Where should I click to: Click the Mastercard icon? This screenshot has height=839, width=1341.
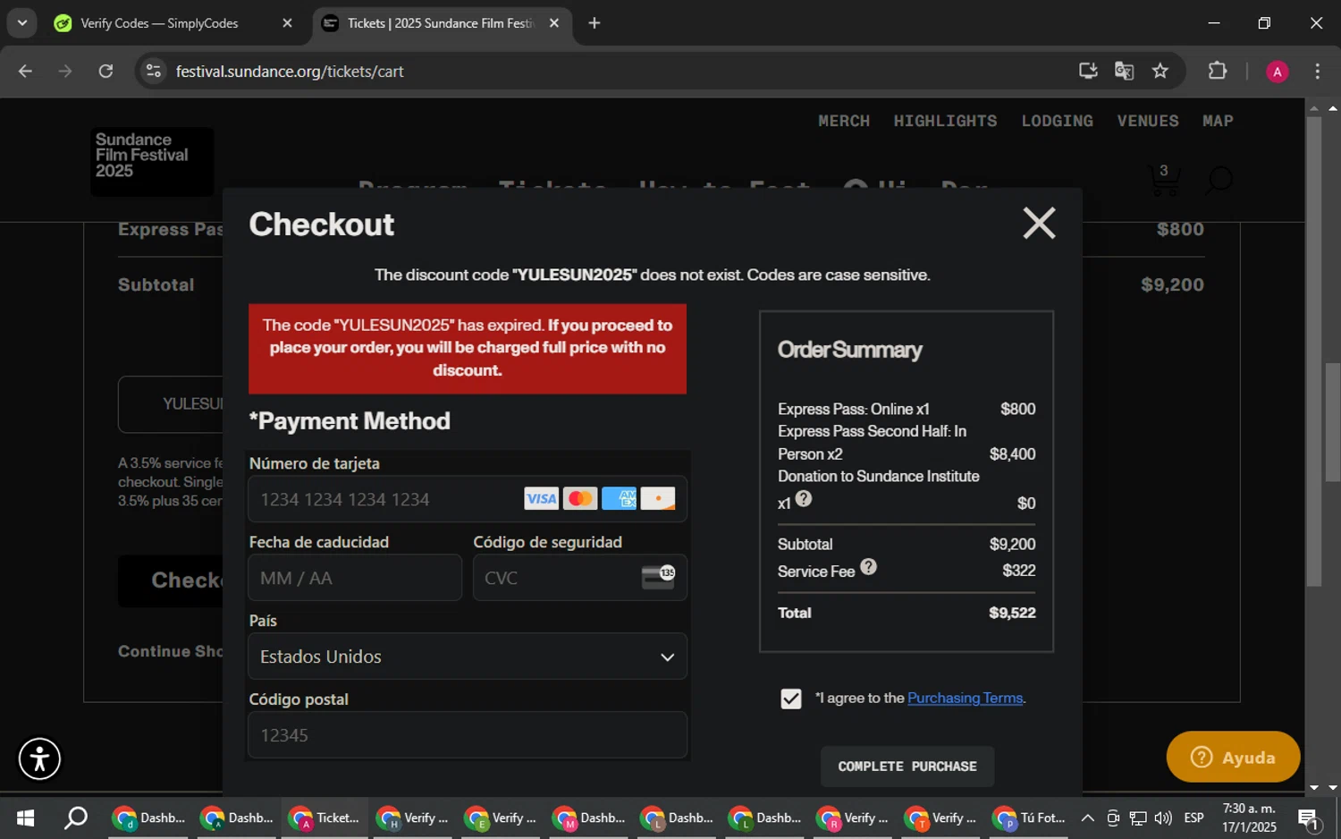click(580, 499)
